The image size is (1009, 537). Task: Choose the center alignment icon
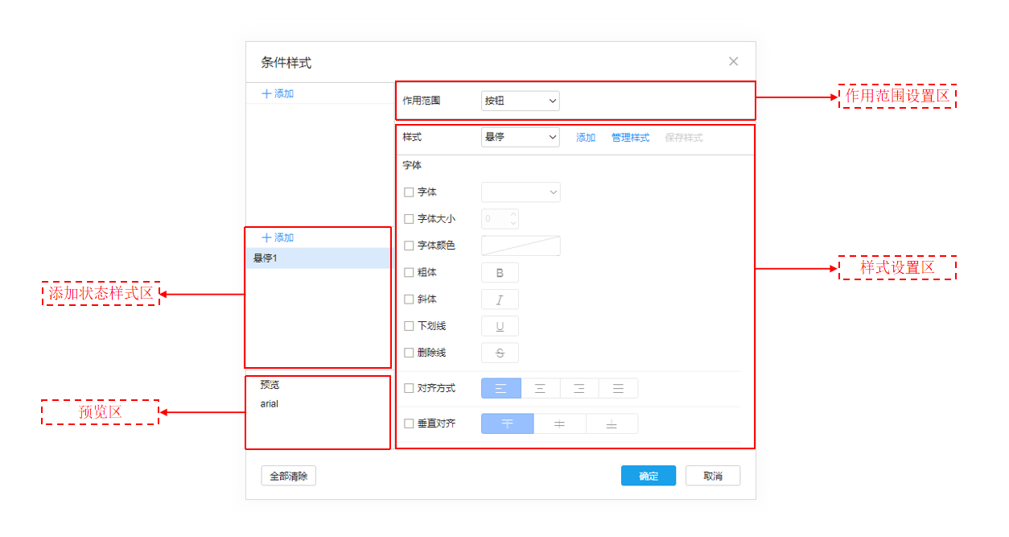tap(540, 387)
